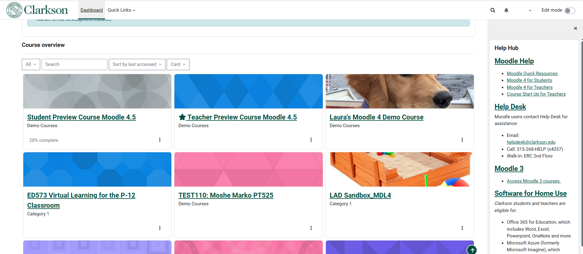This screenshot has width=583, height=254.
Task: Click the dog photo course thumbnail
Action: [400, 91]
